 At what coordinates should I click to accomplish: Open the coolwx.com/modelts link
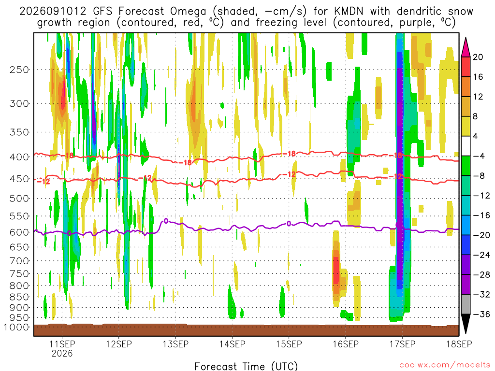pos(445,365)
